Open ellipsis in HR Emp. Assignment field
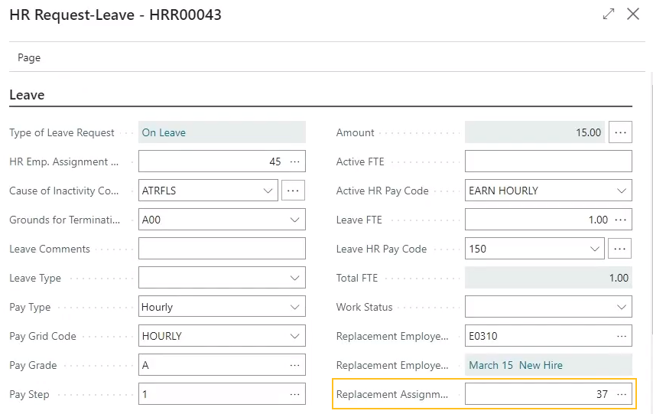Screen dimensions: 653x414 pyautogui.click(x=294, y=161)
